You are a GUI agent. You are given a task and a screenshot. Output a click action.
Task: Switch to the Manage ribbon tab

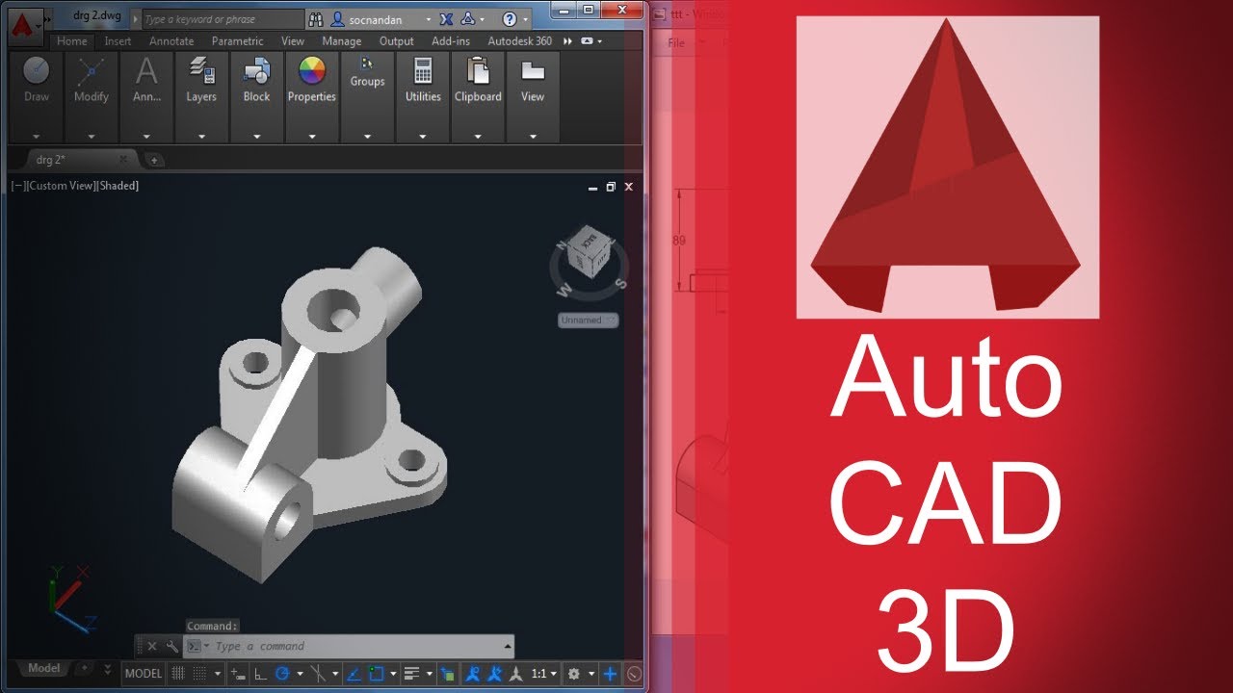pyautogui.click(x=342, y=41)
